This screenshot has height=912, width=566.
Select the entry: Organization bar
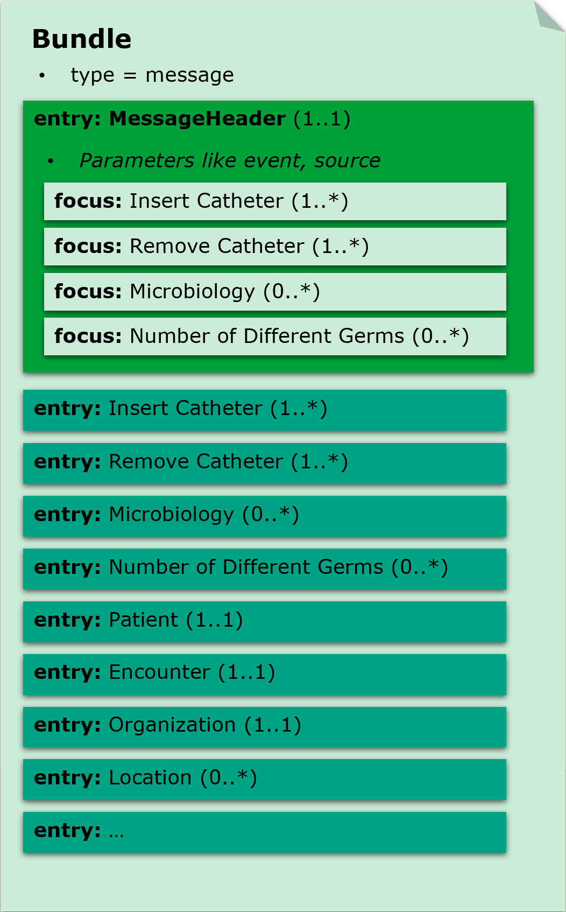[264, 726]
